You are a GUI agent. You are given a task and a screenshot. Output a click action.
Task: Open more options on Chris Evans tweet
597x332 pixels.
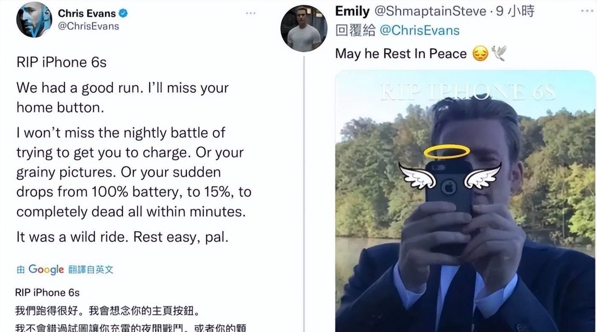coord(251,13)
